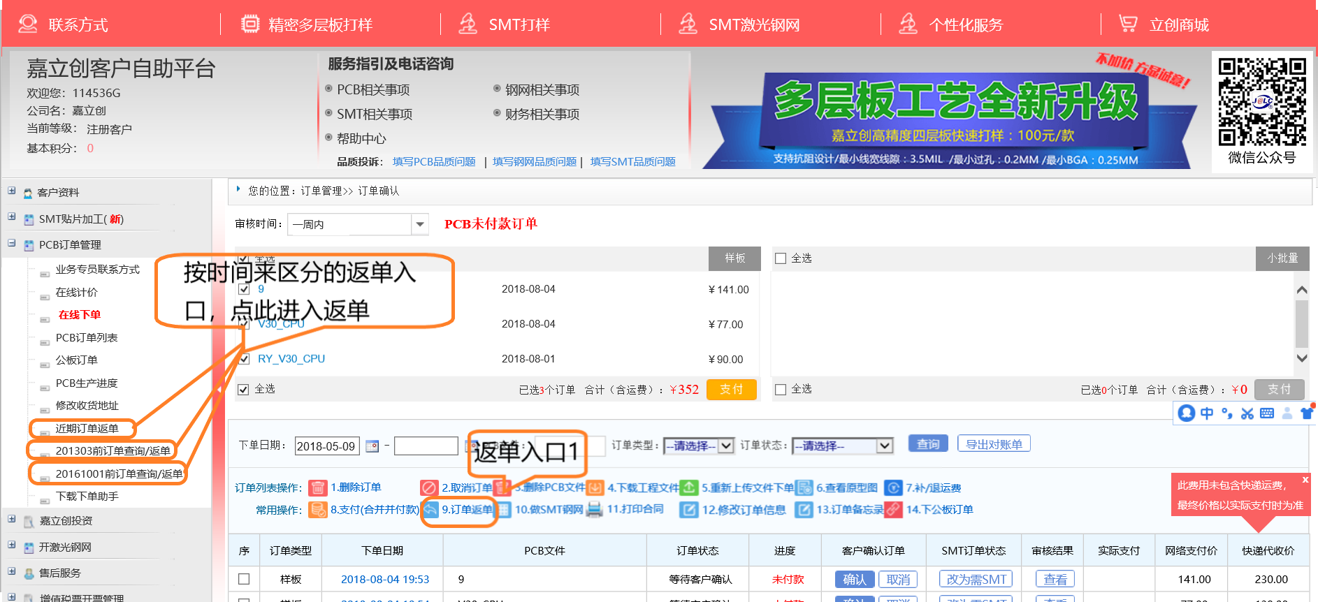Screen dimensions: 1318x602
Task: Click the merged payment coin icon
Action: [318, 509]
